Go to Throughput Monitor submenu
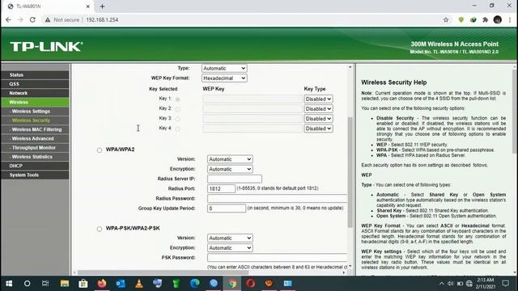 coord(35,148)
